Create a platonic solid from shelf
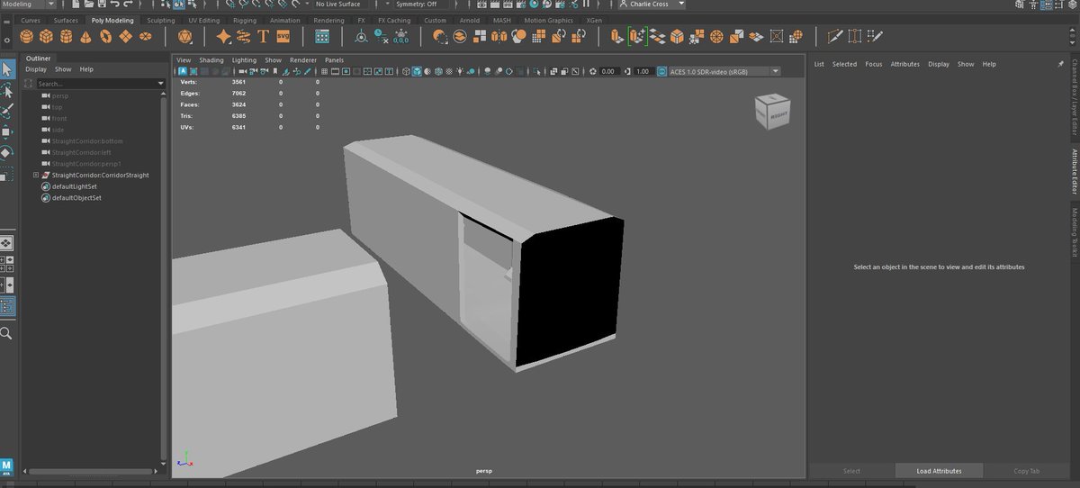This screenshot has width=1080, height=488. point(184,36)
